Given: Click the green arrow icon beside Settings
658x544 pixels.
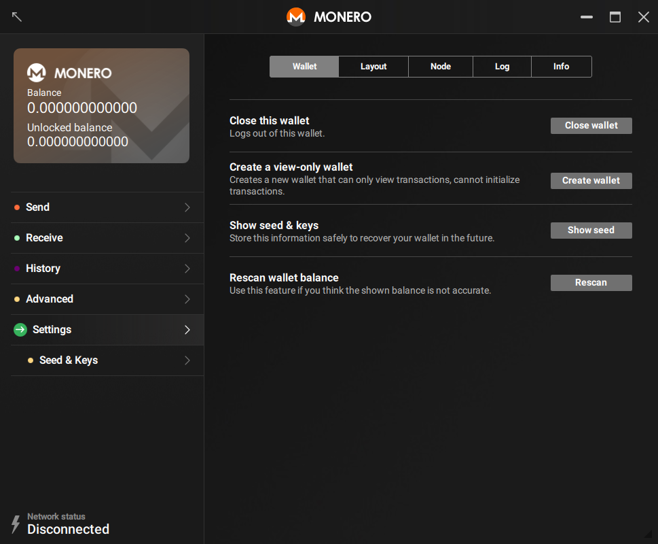Looking at the screenshot, I should point(20,330).
